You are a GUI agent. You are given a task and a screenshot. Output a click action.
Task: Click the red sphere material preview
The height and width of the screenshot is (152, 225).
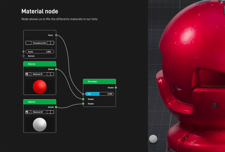(x=40, y=87)
